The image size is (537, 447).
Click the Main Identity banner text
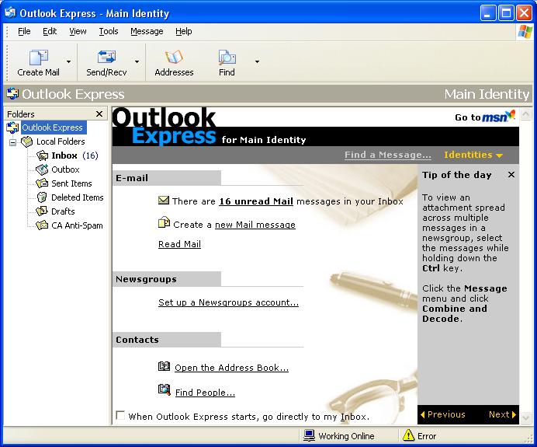[487, 94]
